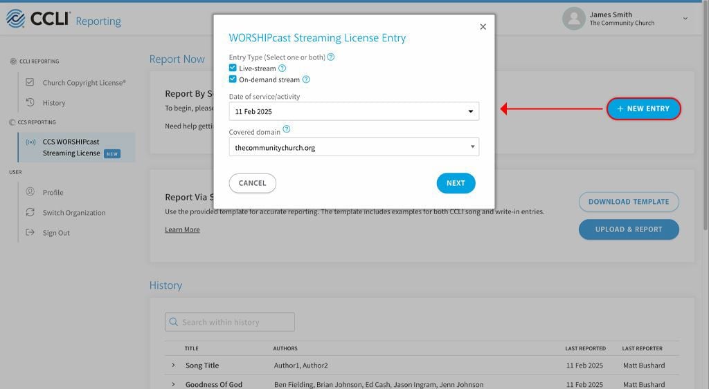Open Switch Organization in the sidebar

point(74,213)
